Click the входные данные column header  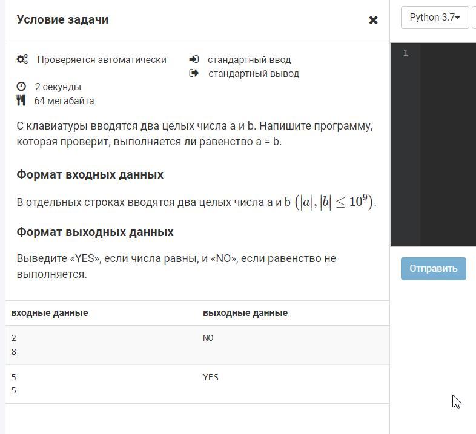[50, 313]
